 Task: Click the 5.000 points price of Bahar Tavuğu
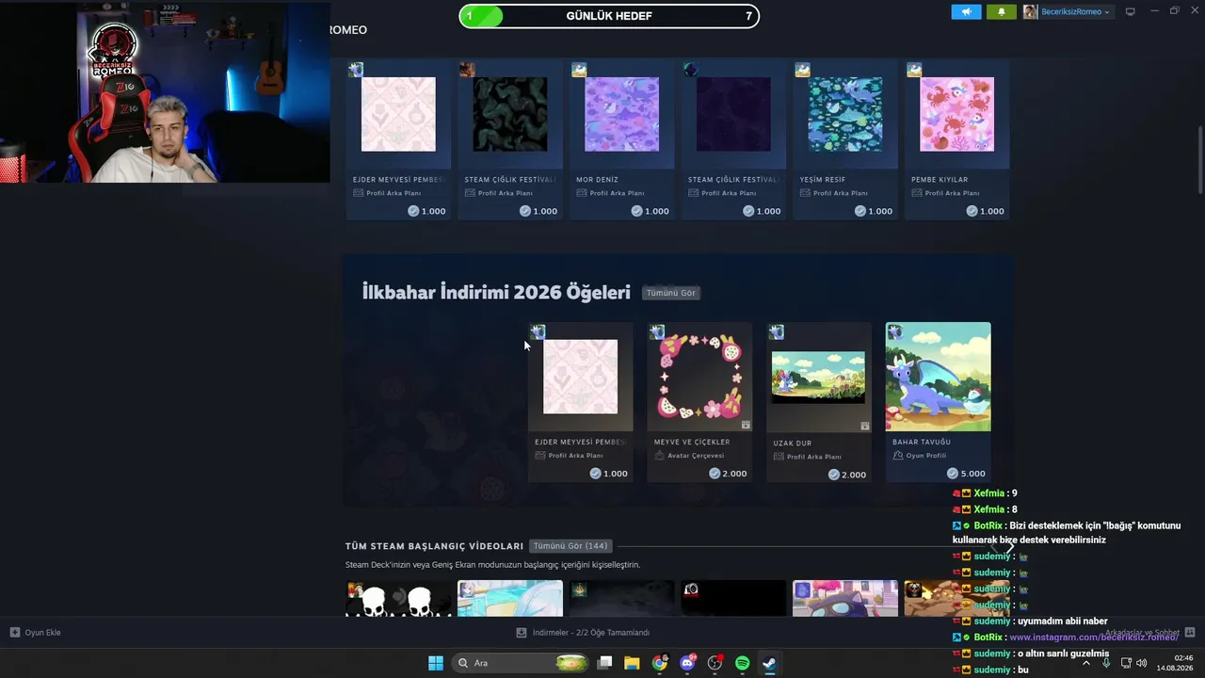[966, 474]
